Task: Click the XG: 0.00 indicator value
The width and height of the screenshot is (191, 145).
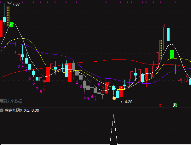Action: (x=32, y=110)
